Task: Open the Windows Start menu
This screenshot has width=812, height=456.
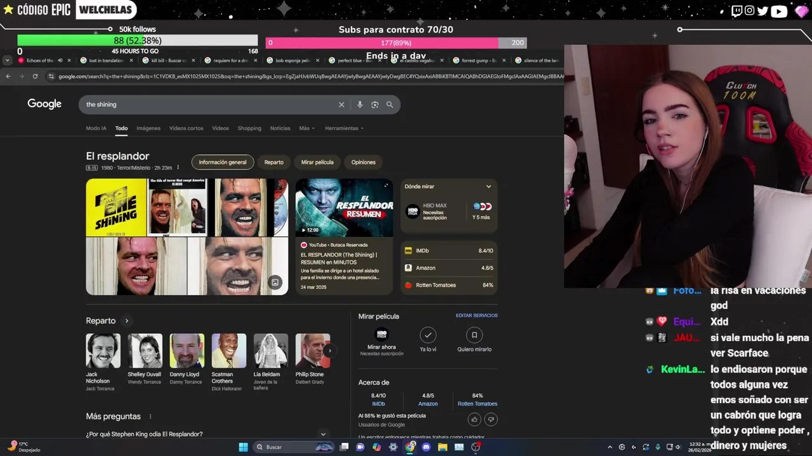Action: click(243, 447)
